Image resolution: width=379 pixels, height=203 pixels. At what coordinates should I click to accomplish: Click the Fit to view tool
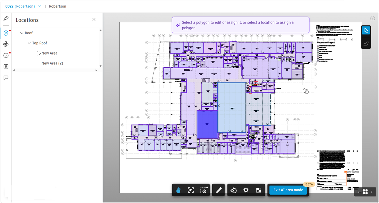click(x=191, y=190)
